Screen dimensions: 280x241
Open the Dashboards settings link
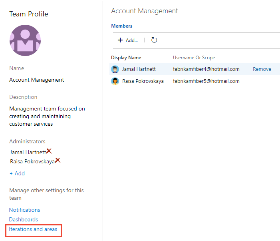[x=24, y=219]
